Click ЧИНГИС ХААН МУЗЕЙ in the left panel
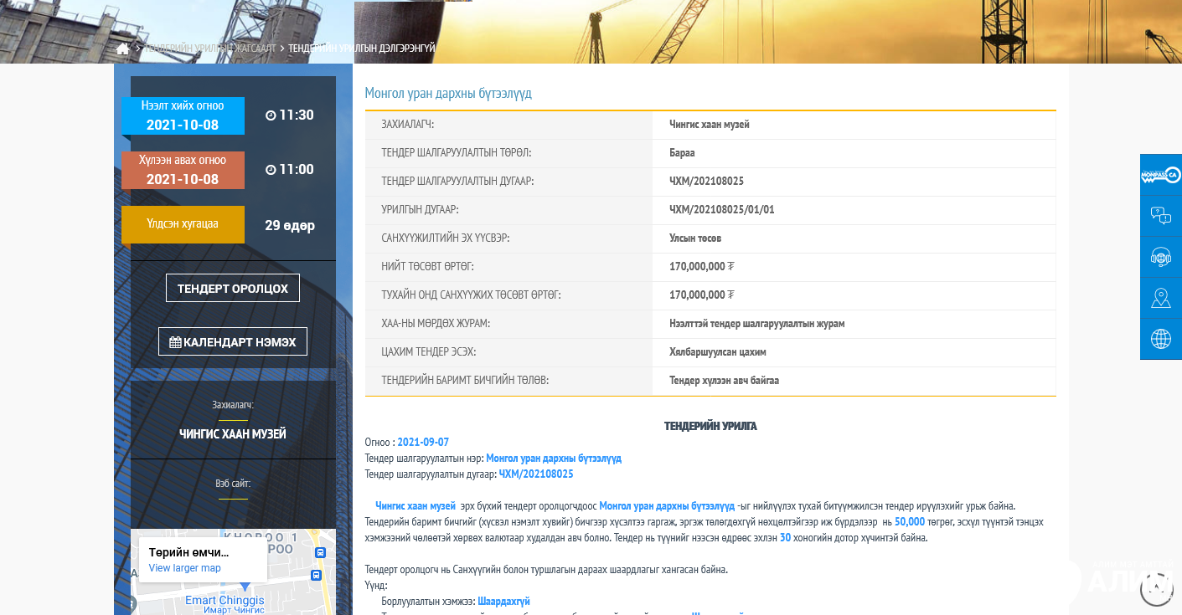The height and width of the screenshot is (615, 1182). pyautogui.click(x=233, y=434)
